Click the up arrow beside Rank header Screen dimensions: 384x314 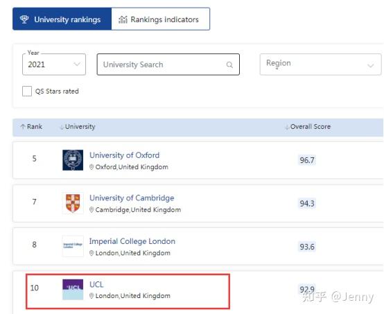23,127
